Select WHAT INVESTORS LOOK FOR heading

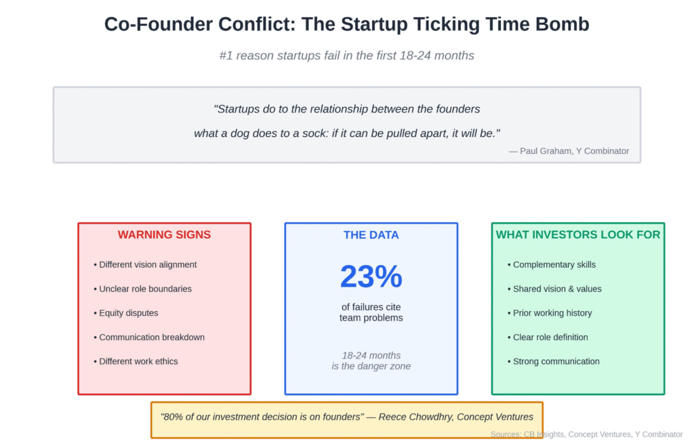[577, 235]
